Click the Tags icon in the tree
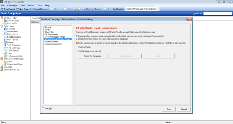 click(5, 53)
